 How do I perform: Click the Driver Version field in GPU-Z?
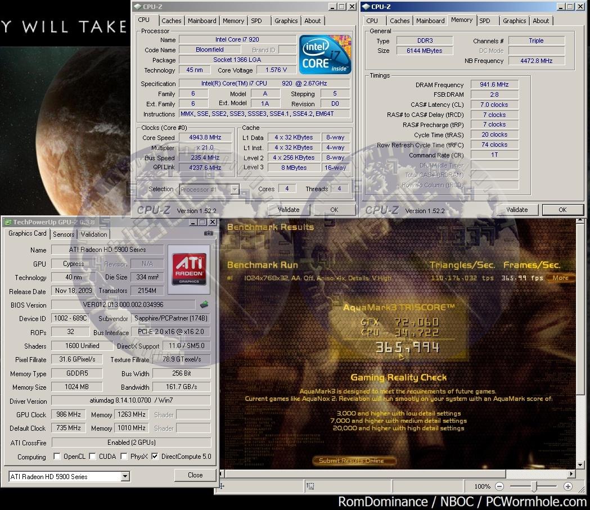point(131,400)
